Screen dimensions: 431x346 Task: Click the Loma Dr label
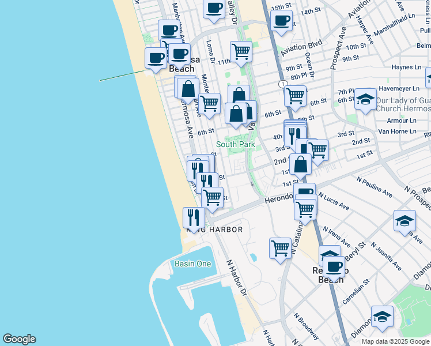tap(210, 52)
